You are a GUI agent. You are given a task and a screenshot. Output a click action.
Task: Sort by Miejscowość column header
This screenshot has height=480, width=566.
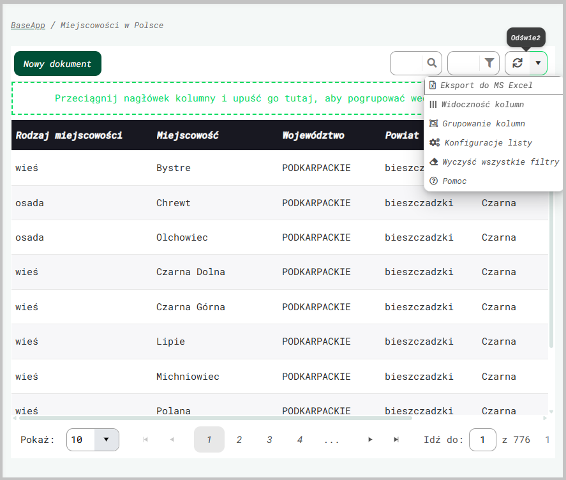(188, 135)
